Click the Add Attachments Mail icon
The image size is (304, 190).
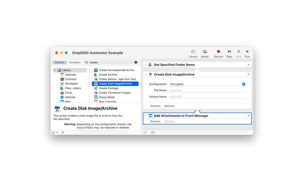tap(150, 116)
